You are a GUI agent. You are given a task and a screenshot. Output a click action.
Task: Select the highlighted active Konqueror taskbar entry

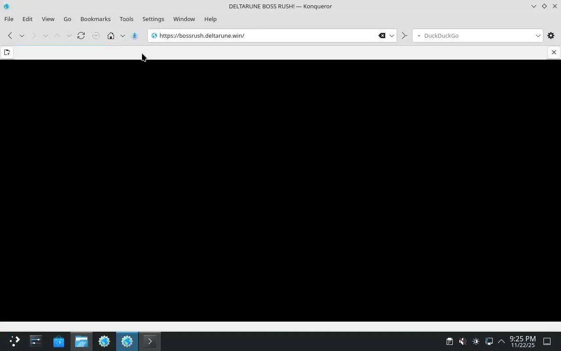point(127,341)
